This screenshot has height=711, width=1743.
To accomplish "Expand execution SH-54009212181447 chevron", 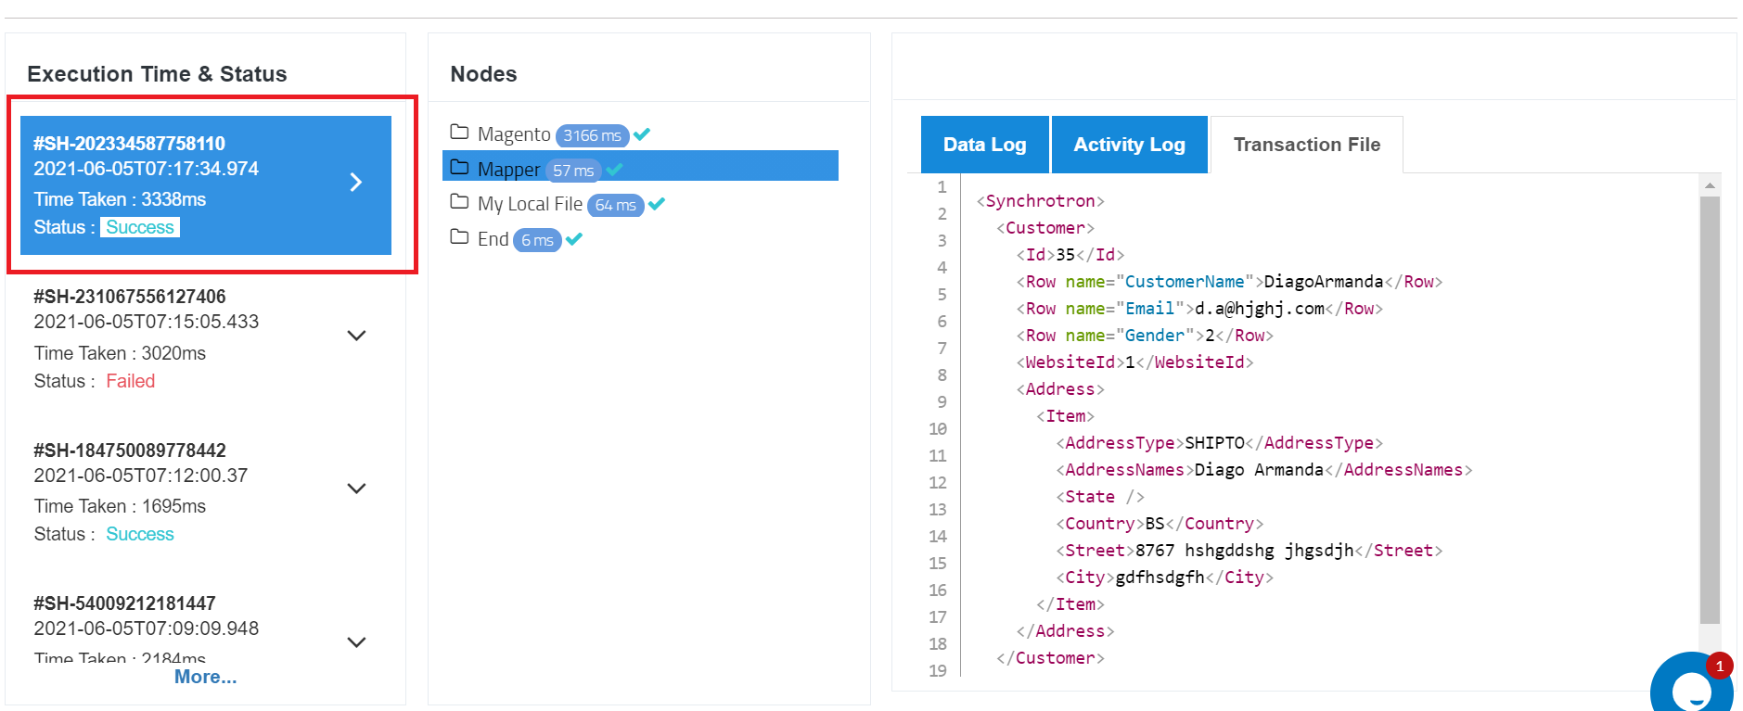I will point(356,642).
